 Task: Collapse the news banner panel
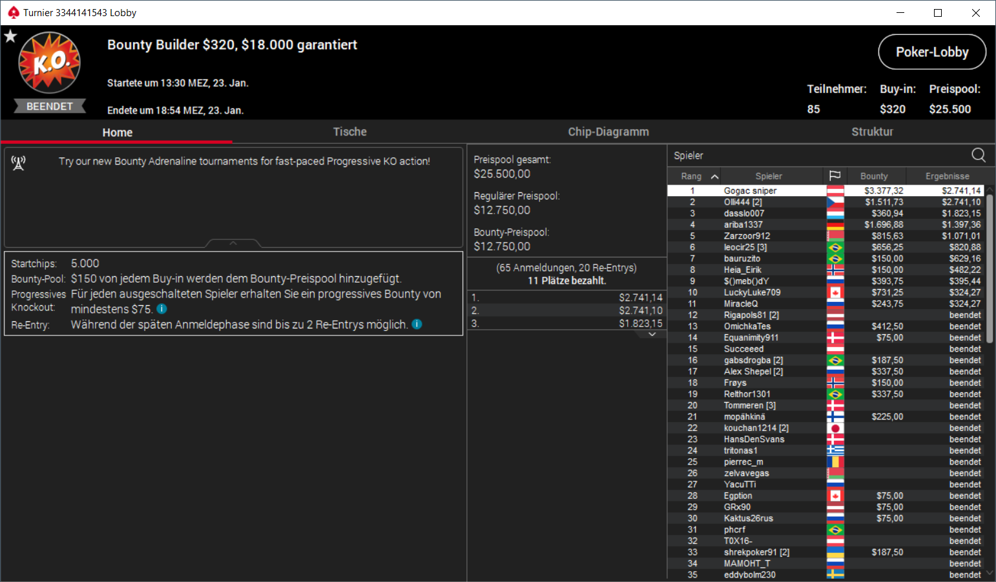(x=233, y=243)
